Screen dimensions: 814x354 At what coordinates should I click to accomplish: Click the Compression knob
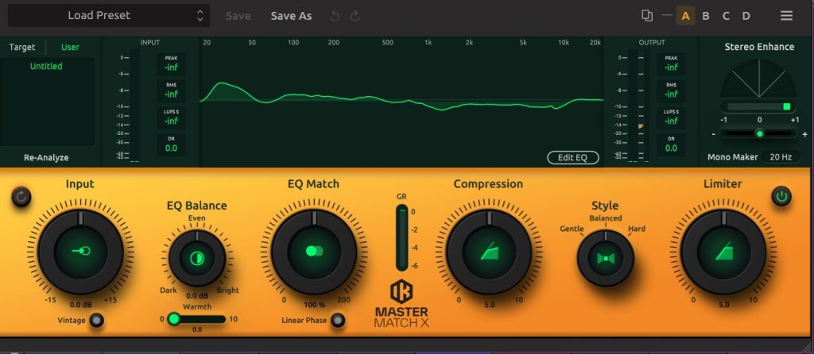coord(488,252)
